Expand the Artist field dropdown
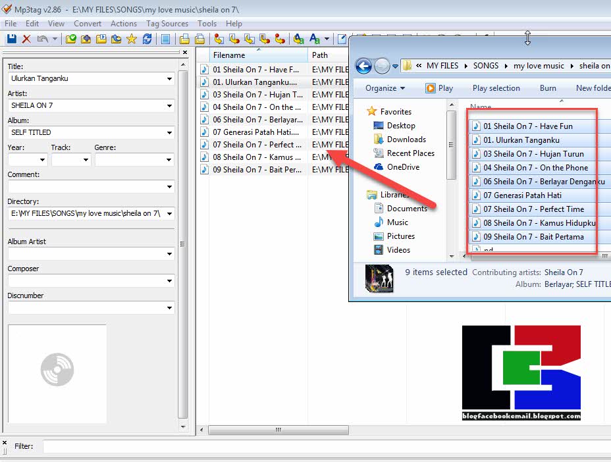Viewport: 611px width, 462px height. pos(169,105)
